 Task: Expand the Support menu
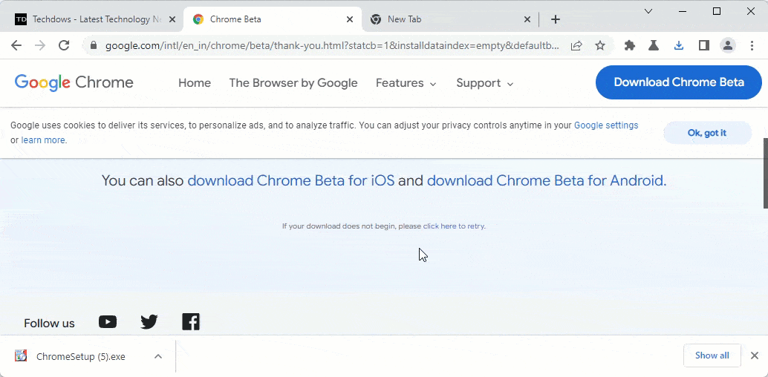(x=485, y=83)
